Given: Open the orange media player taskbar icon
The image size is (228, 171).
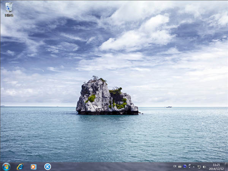Looking at the screenshot, I should [x=33, y=166].
